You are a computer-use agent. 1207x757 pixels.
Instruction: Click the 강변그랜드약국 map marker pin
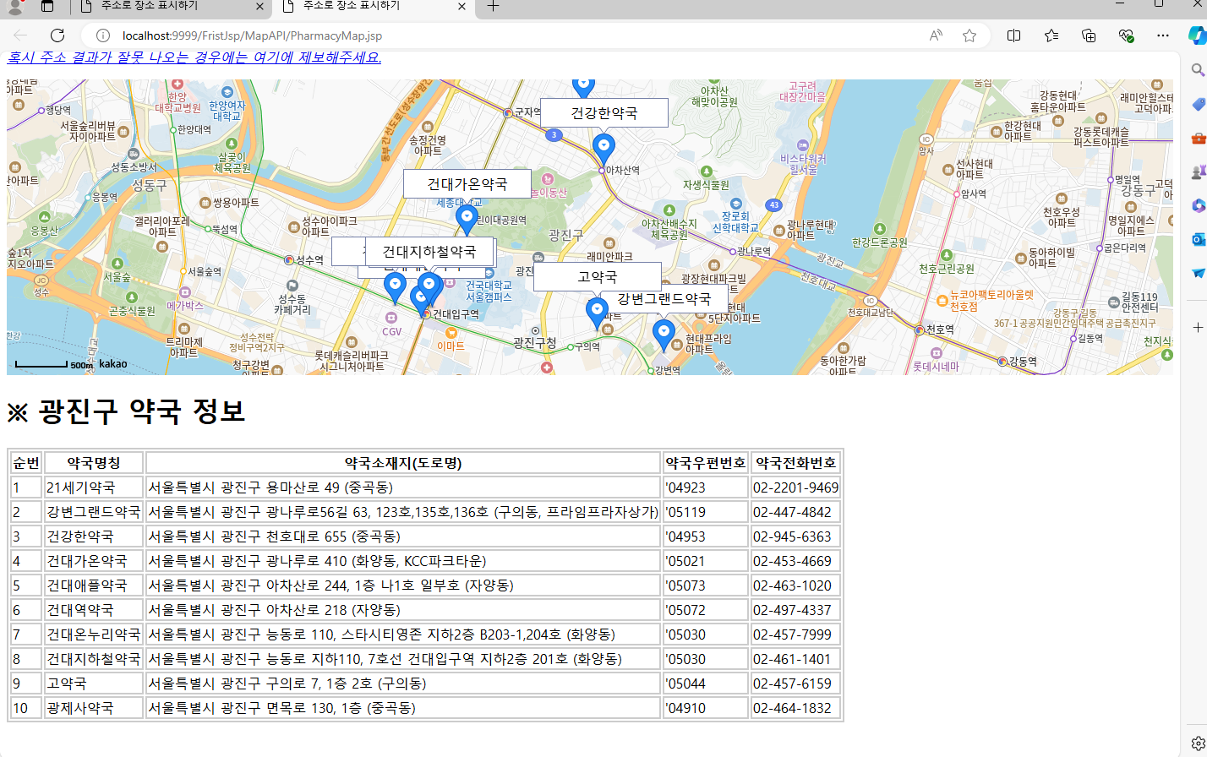(x=664, y=335)
